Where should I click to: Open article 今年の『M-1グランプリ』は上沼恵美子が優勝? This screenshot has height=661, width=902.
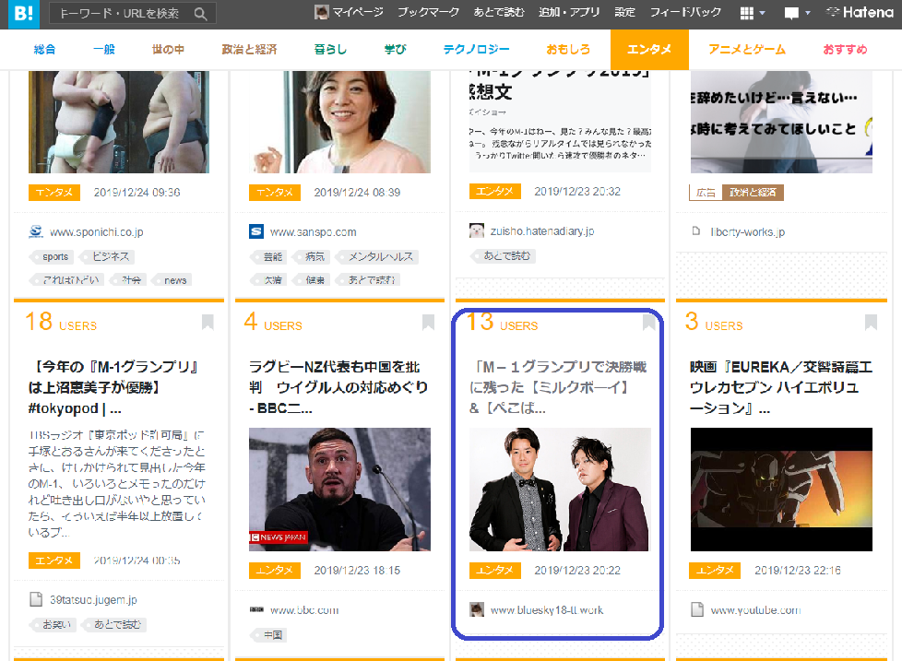click(113, 387)
